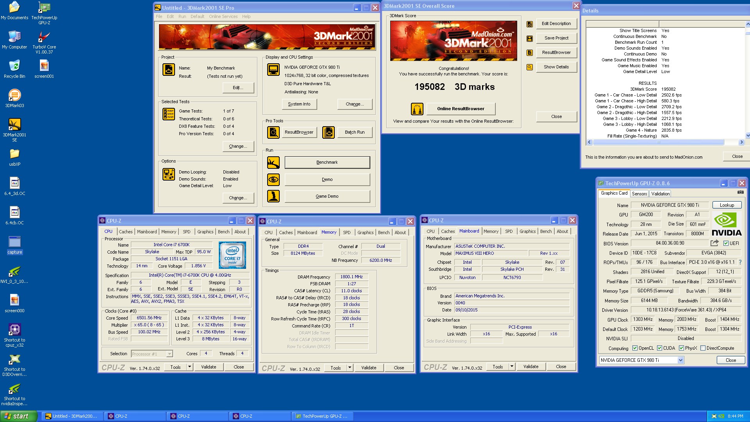
Task: Select the capture desktop icon
Action: click(14, 245)
